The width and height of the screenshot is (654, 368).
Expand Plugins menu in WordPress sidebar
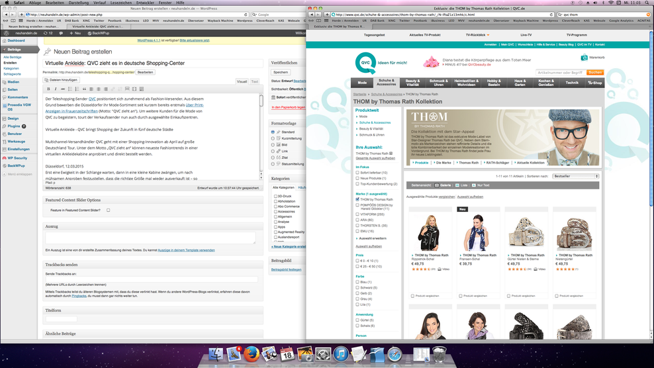click(x=14, y=126)
